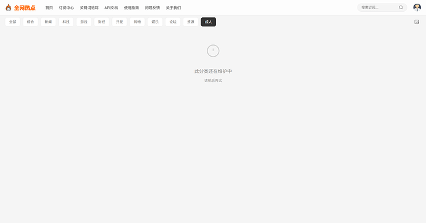Switch to the 科技 category
This screenshot has height=223, width=426.
(x=66, y=22)
